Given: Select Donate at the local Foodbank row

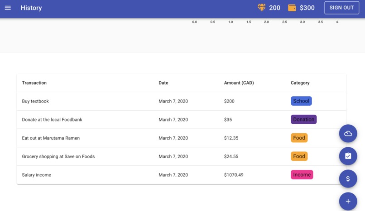Looking at the screenshot, I should coord(181,120).
